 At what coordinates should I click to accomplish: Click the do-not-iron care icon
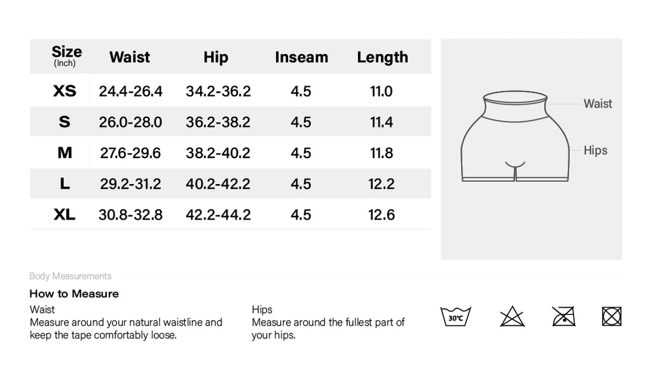(x=563, y=315)
